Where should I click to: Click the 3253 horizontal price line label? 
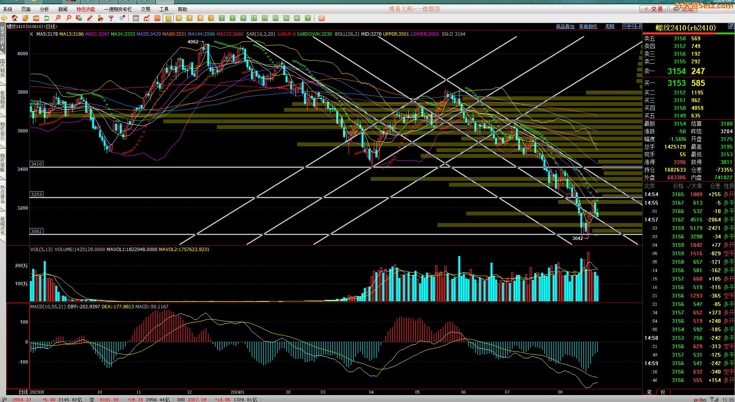coord(36,194)
